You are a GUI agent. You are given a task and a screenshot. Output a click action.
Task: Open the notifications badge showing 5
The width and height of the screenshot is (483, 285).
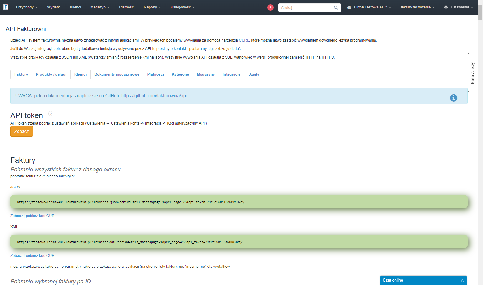click(x=270, y=8)
